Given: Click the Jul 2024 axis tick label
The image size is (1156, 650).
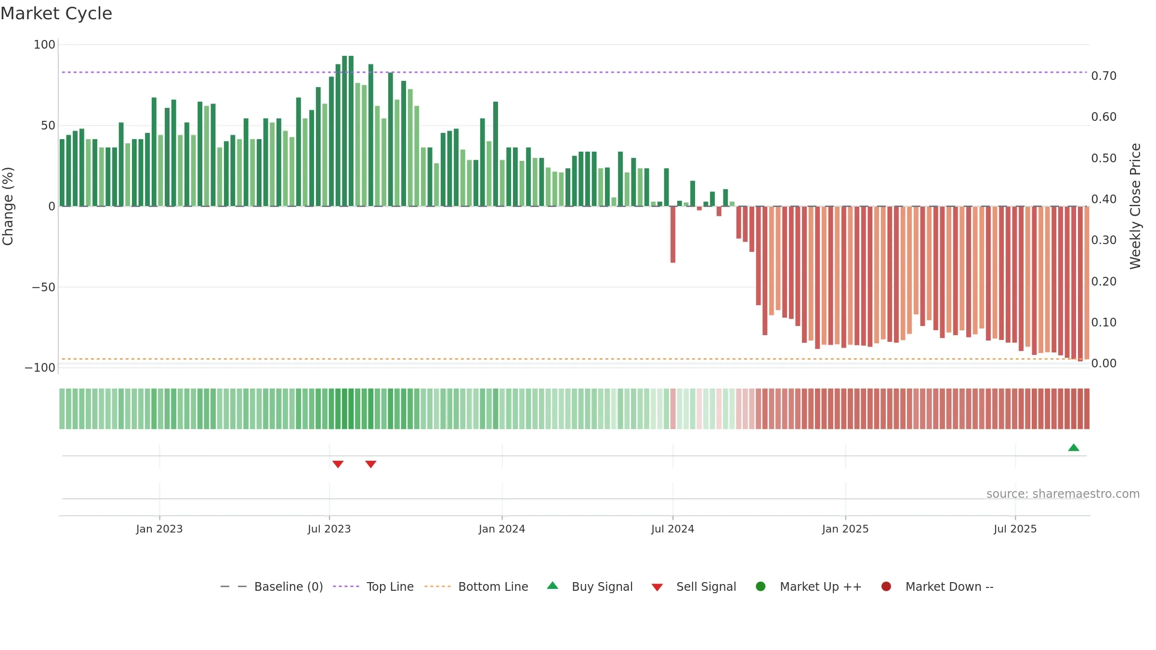Looking at the screenshot, I should click(673, 529).
